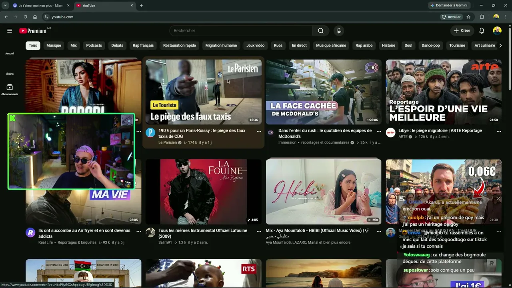The height and width of the screenshot is (288, 512).
Task: Play the 'Hbibi' Aya Mounfaloti thumbnail
Action: (x=324, y=192)
